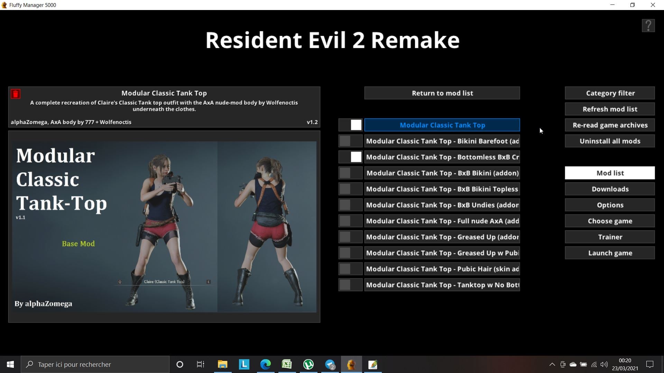Click Uninstall all mods
The height and width of the screenshot is (373, 664).
[x=610, y=141]
